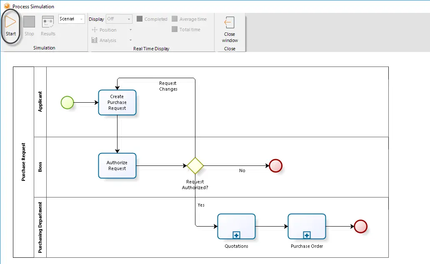The image size is (430, 264).
Task: Select the Purchase Request pool header
Action: [x=24, y=162]
